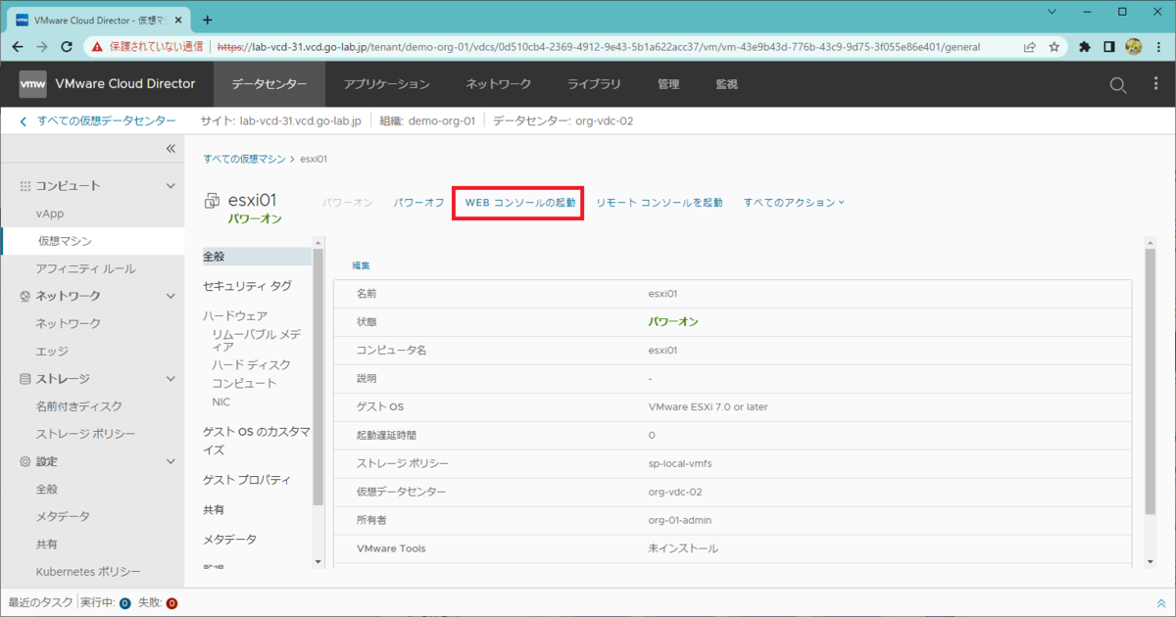1176x617 pixels.
Task: Go to すべての仮想データセンター
Action: pyautogui.click(x=106, y=121)
